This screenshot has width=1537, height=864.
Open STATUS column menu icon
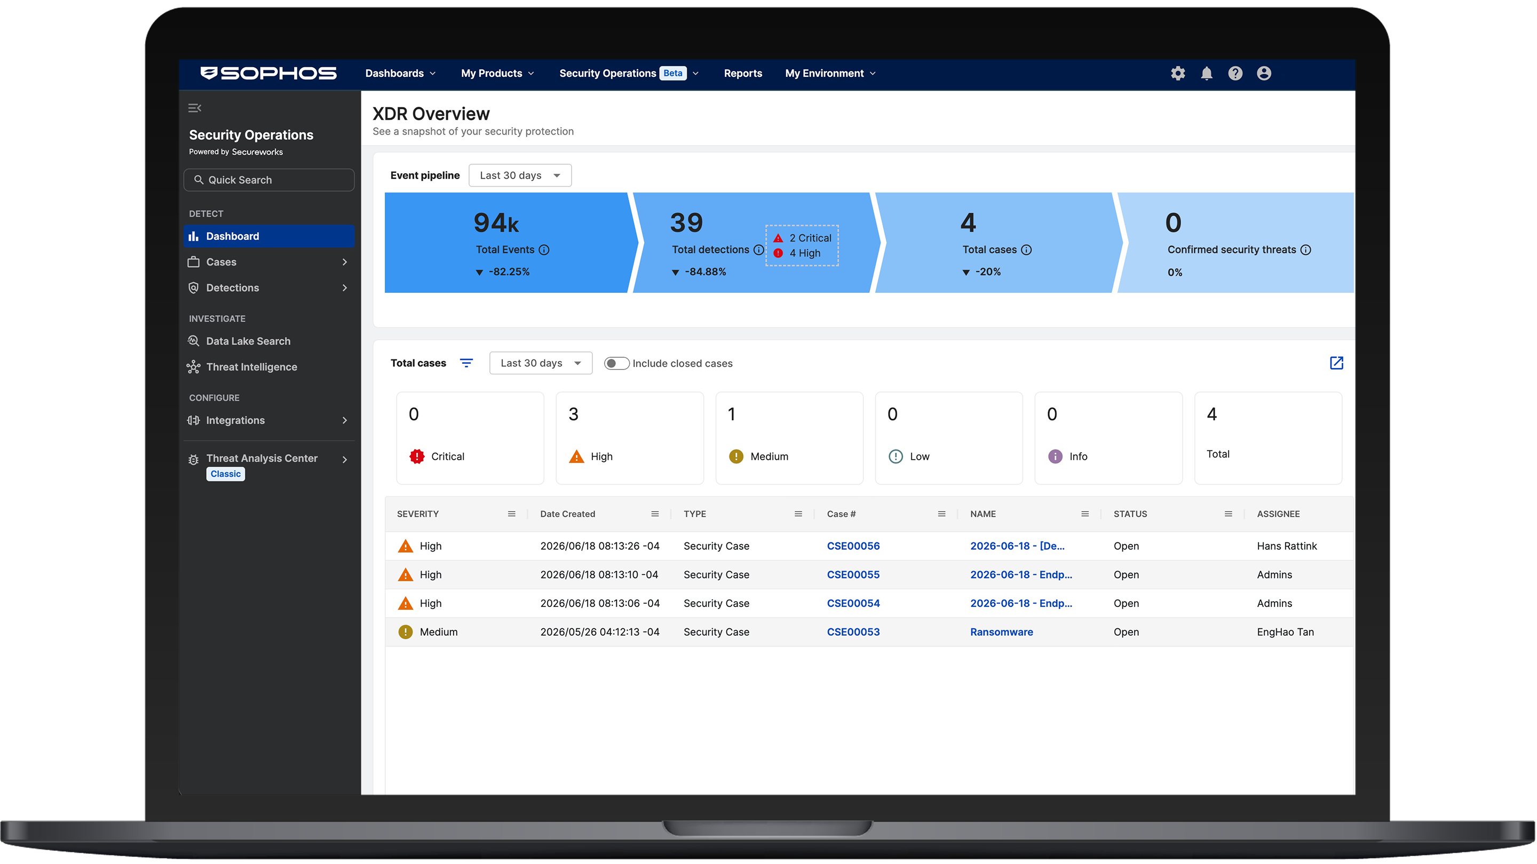(1228, 514)
